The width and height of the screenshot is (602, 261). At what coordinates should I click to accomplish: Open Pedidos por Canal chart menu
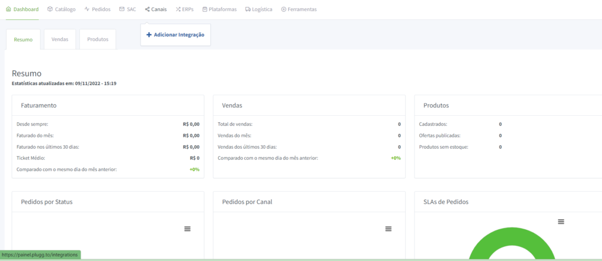[389, 229]
